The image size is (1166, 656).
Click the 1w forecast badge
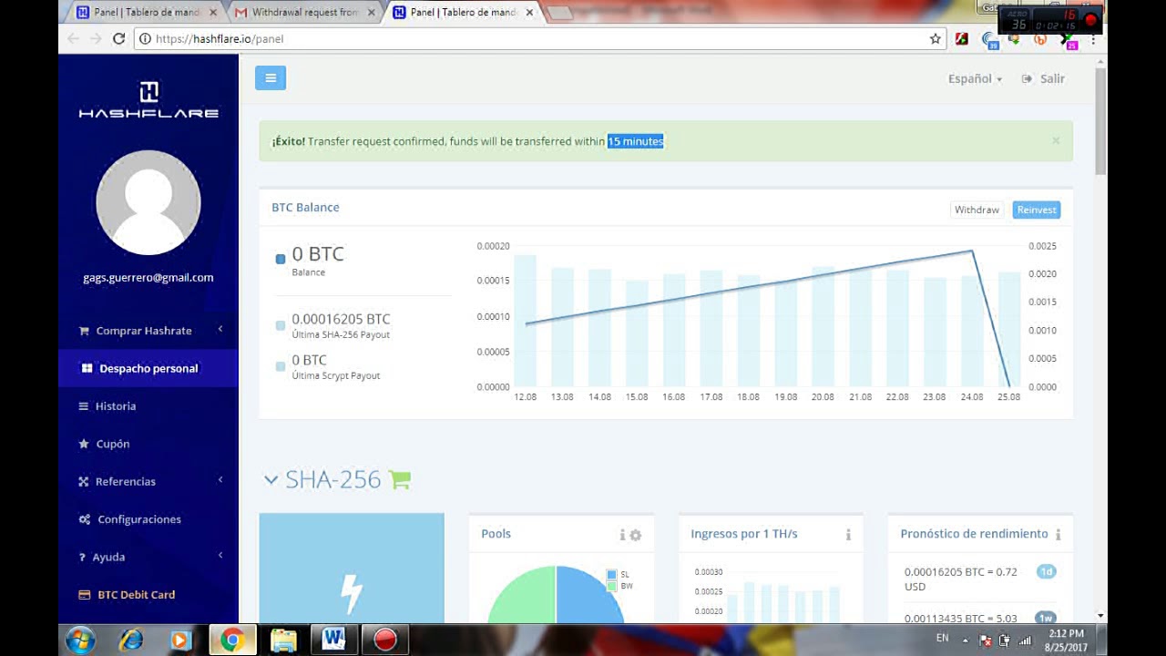pos(1046,619)
